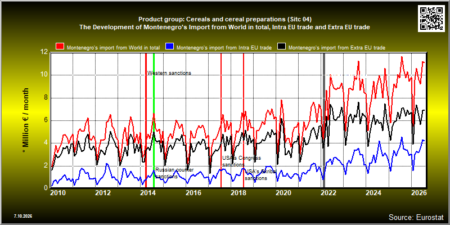Click the y-axis value "0"

coord(46,188)
